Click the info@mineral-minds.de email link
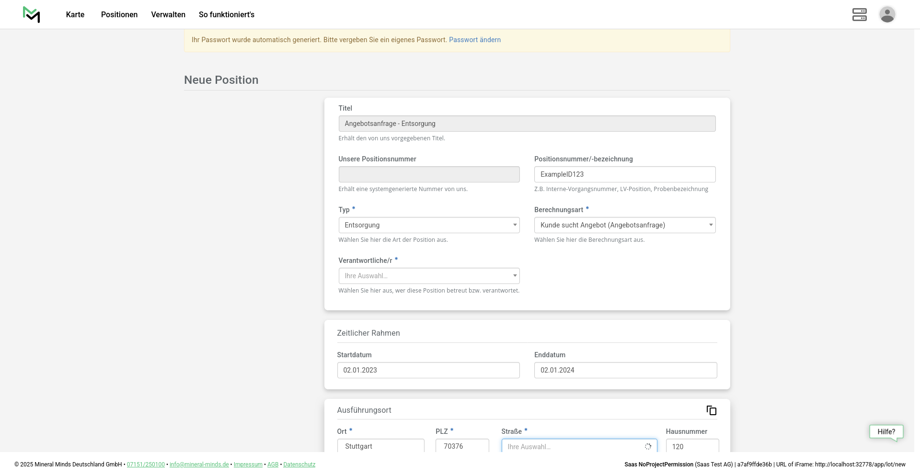Screen dimensions: 920x476 click(x=199, y=465)
